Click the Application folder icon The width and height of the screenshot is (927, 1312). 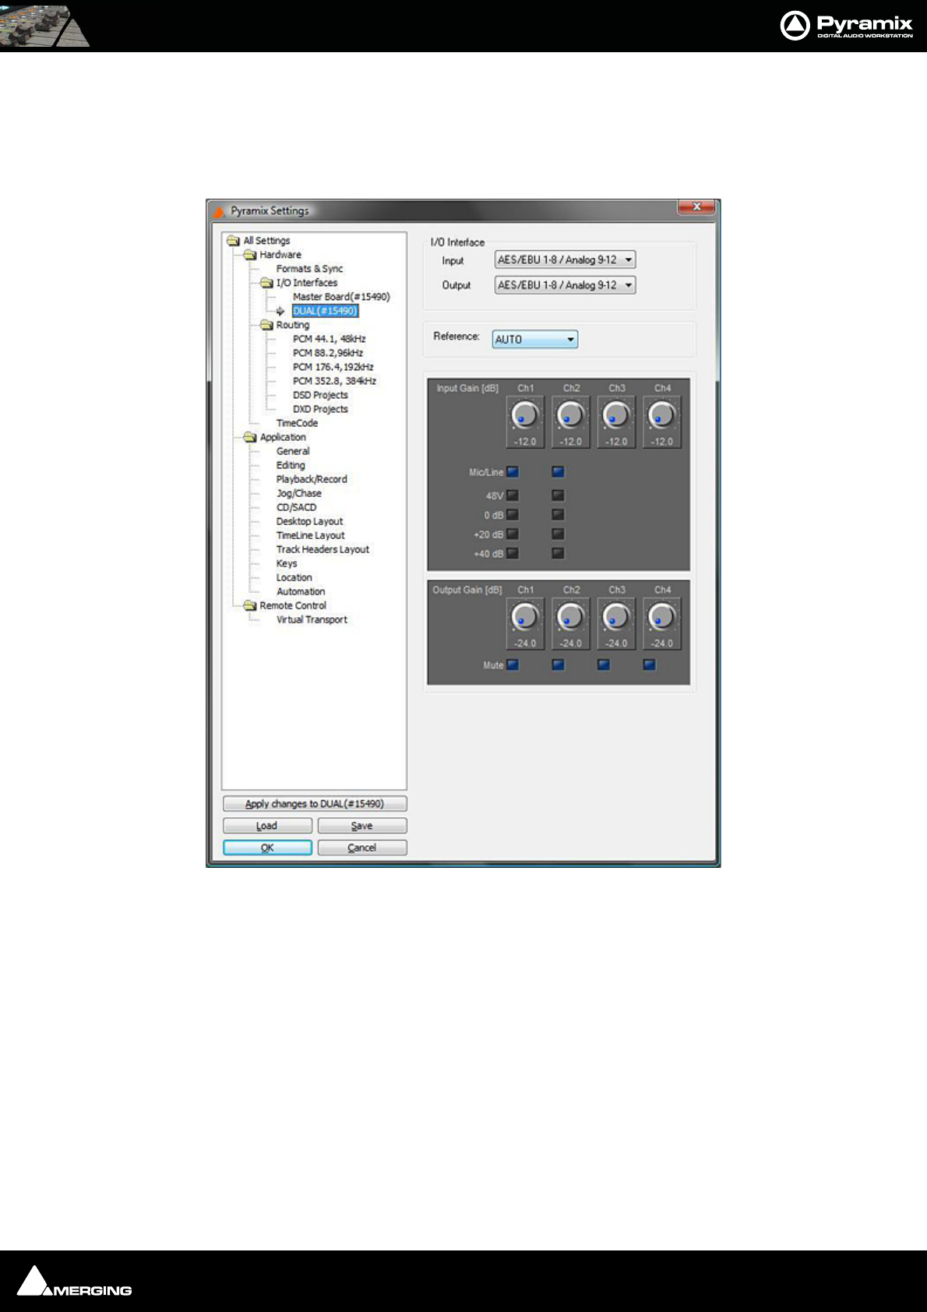click(249, 437)
